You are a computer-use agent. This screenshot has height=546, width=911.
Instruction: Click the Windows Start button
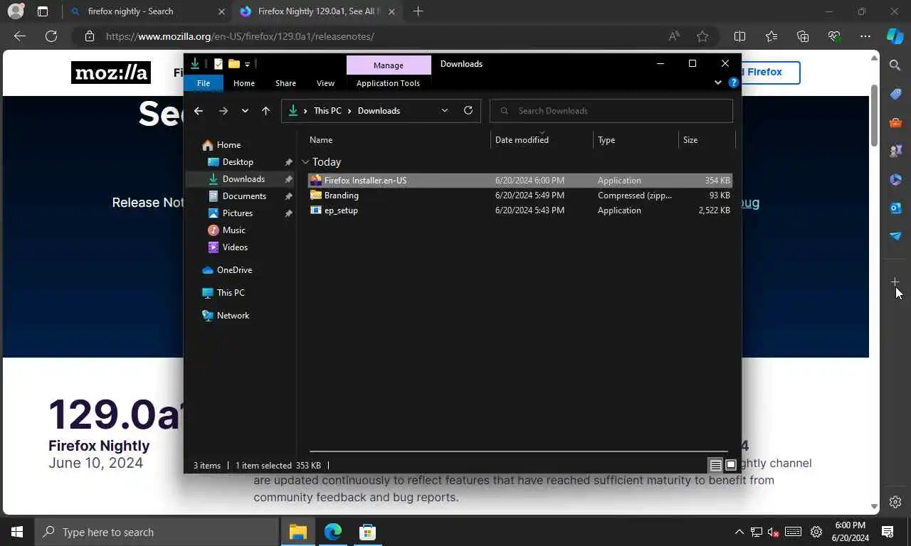click(x=17, y=532)
